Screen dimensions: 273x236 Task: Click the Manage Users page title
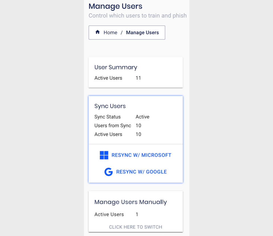click(x=115, y=6)
